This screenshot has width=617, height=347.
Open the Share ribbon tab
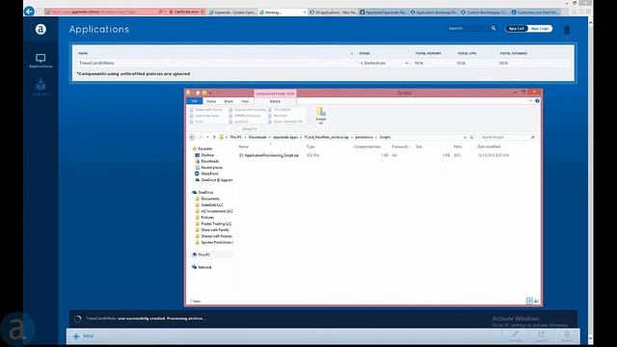[x=228, y=101]
